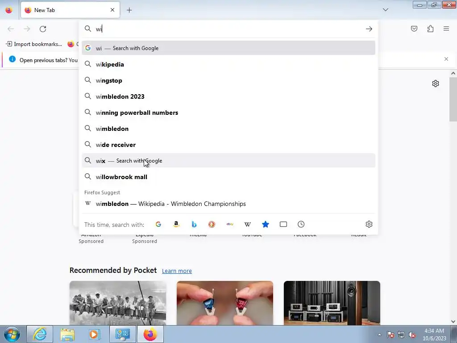Image resolution: width=457 pixels, height=343 pixels.
Task: Select the wix Search with Google suggestion
Action: [x=228, y=161]
